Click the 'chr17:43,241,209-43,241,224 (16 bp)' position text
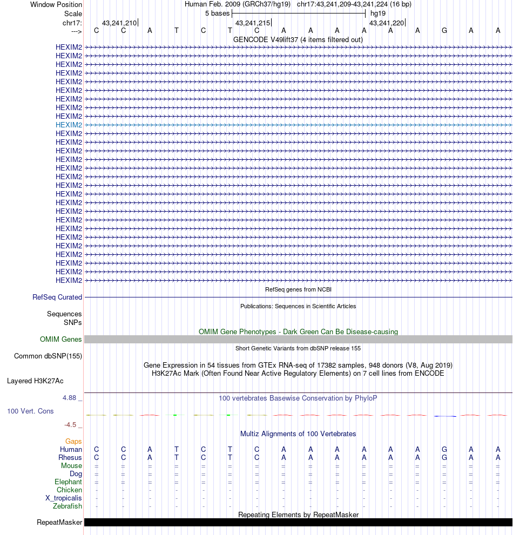This screenshot has width=513, height=535. [x=354, y=4]
